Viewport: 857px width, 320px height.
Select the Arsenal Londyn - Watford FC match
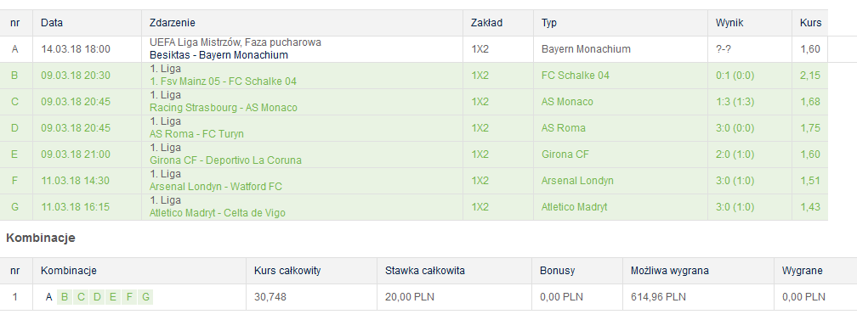tap(216, 186)
